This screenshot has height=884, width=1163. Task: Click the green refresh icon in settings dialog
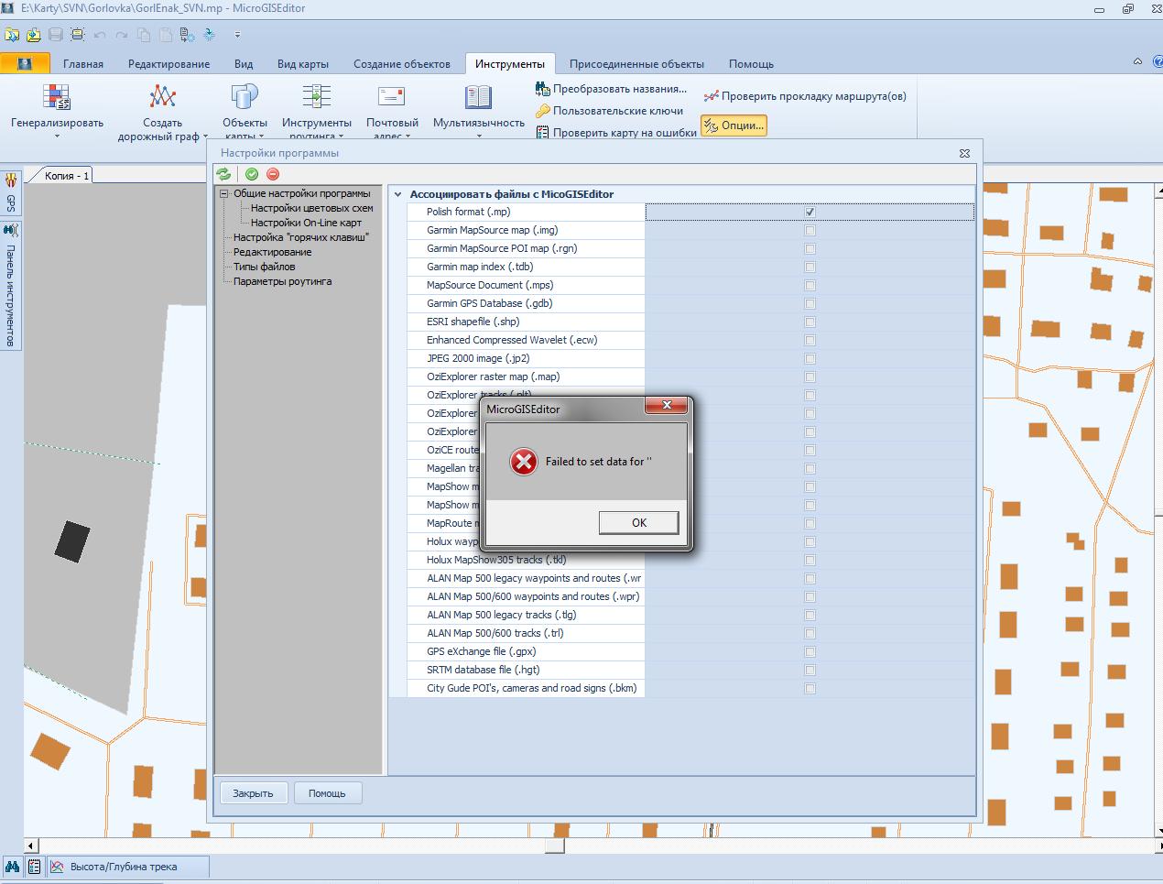click(x=223, y=174)
